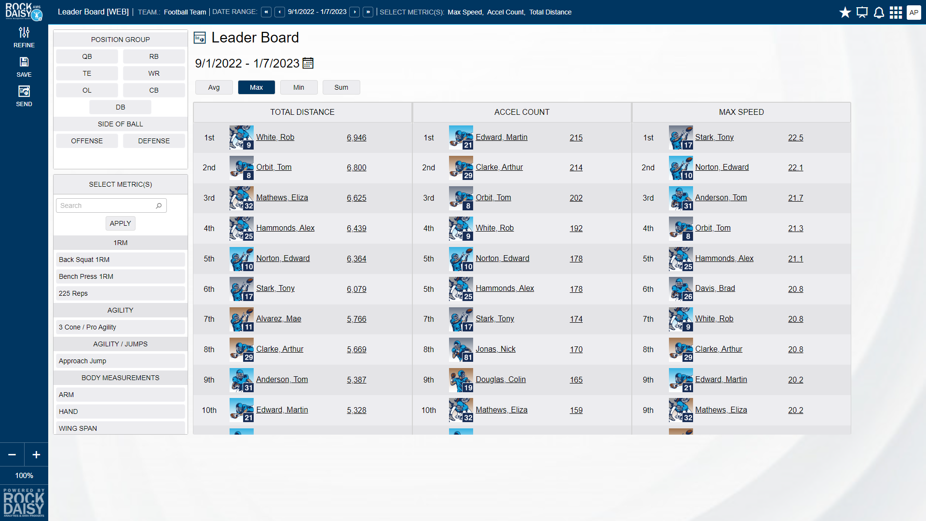Click the presentation screen icon
Image resolution: width=926 pixels, height=521 pixels.
pyautogui.click(x=862, y=13)
